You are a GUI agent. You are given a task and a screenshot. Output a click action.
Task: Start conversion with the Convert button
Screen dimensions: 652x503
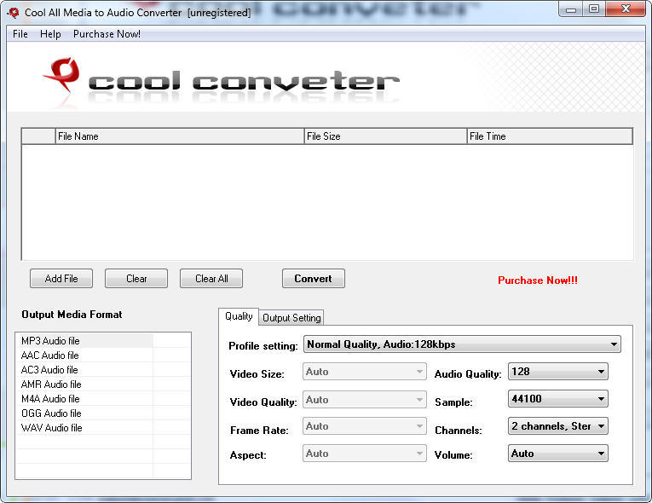point(313,278)
